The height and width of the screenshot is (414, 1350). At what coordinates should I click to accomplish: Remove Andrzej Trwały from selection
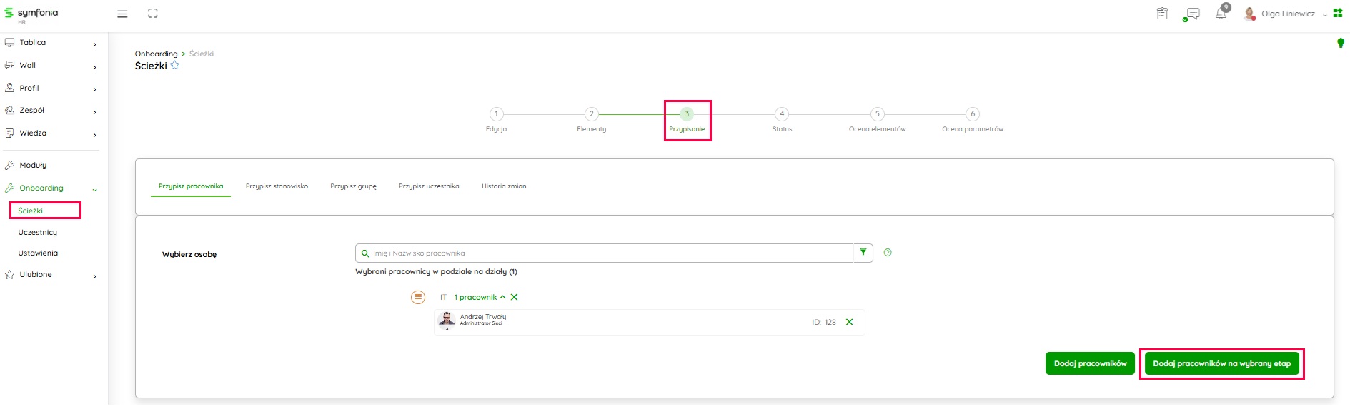pyautogui.click(x=849, y=322)
